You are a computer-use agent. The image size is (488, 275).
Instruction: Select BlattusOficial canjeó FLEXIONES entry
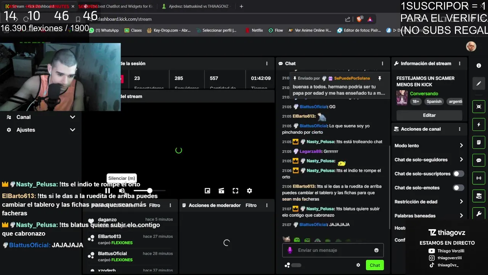click(131, 257)
